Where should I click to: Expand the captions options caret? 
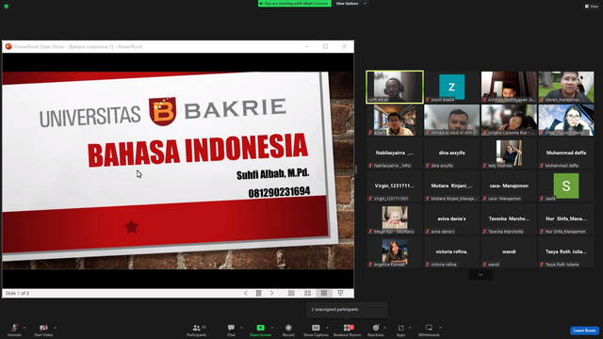tap(327, 328)
